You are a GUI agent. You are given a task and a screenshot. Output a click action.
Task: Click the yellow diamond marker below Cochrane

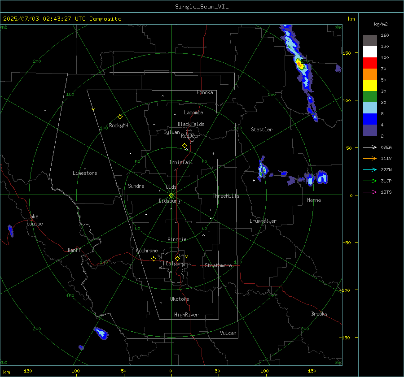[154, 259]
